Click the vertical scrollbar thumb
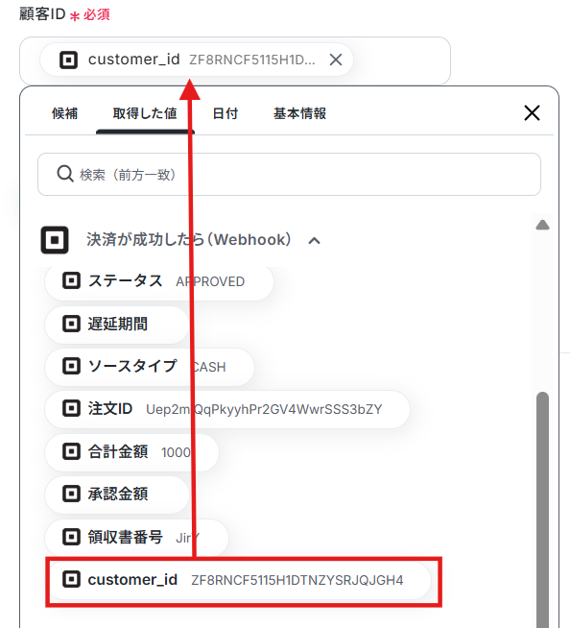570x628 pixels. (x=542, y=509)
